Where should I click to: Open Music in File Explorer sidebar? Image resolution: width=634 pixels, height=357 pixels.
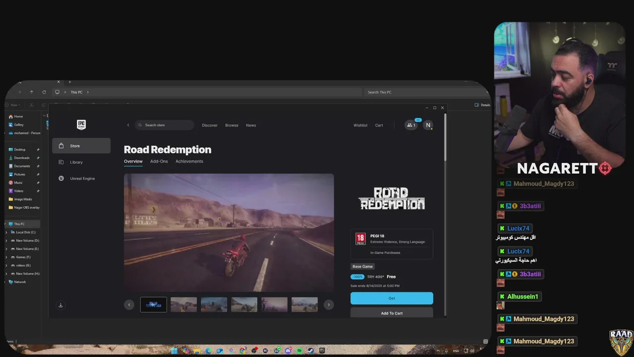pos(15,182)
